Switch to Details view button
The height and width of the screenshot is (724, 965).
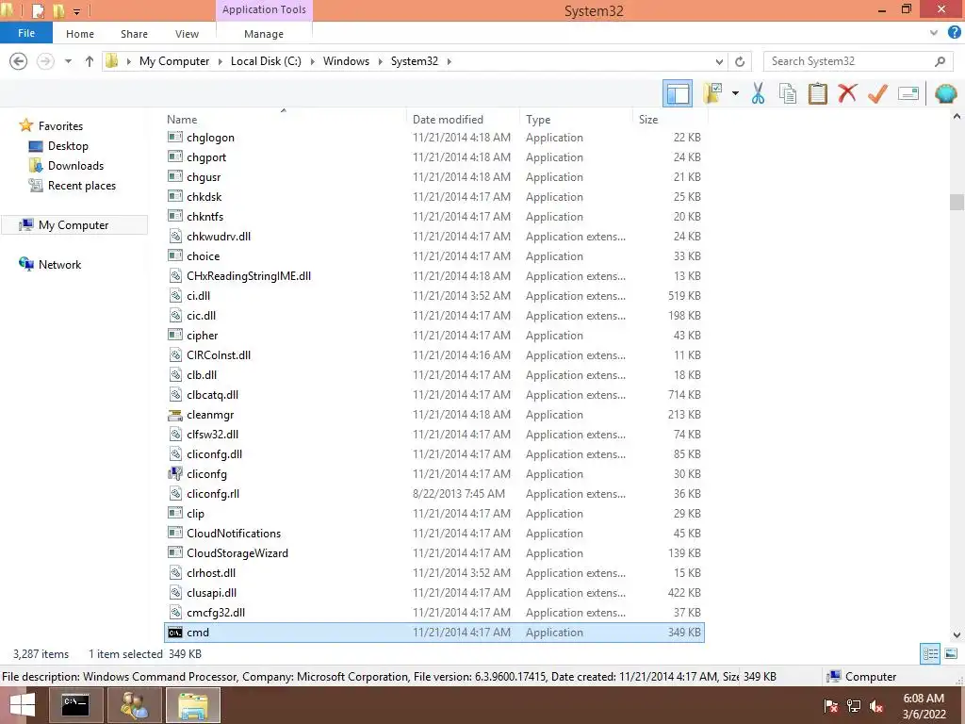tap(930, 653)
